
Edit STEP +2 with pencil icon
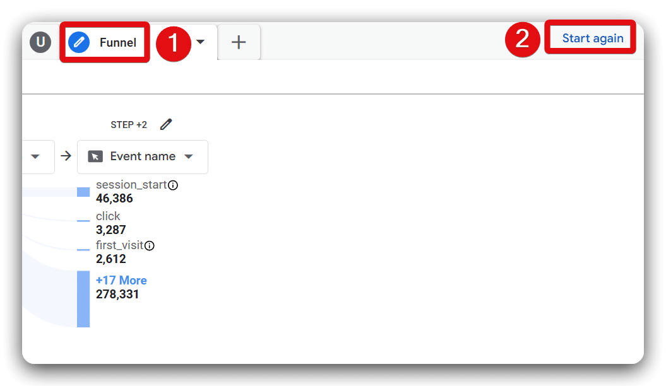(166, 124)
